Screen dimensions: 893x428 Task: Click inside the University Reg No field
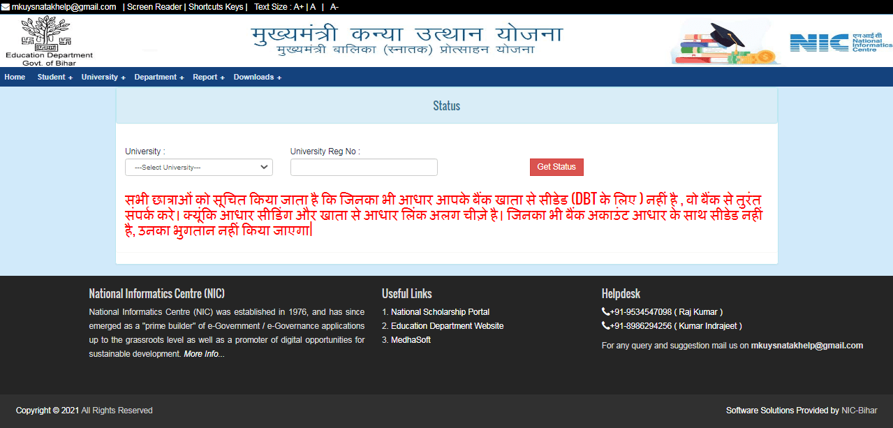pos(363,167)
